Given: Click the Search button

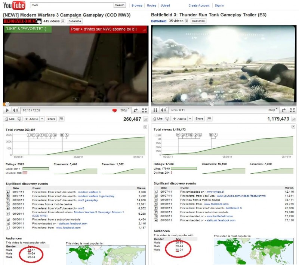Looking at the screenshot, I should (120, 5).
